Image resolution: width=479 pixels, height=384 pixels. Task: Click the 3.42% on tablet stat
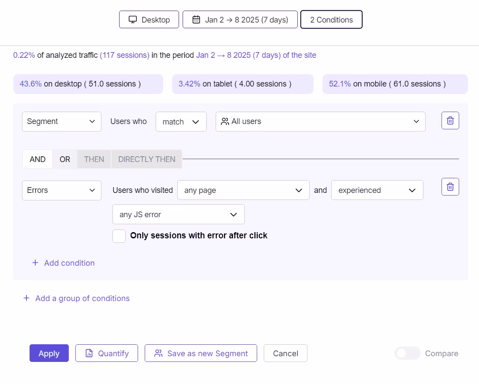click(x=243, y=84)
